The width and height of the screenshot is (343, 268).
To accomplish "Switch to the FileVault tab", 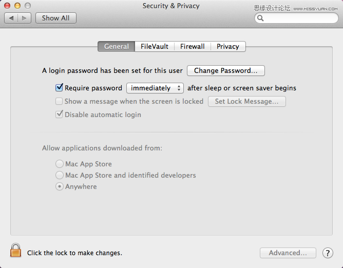I will 155,46.
